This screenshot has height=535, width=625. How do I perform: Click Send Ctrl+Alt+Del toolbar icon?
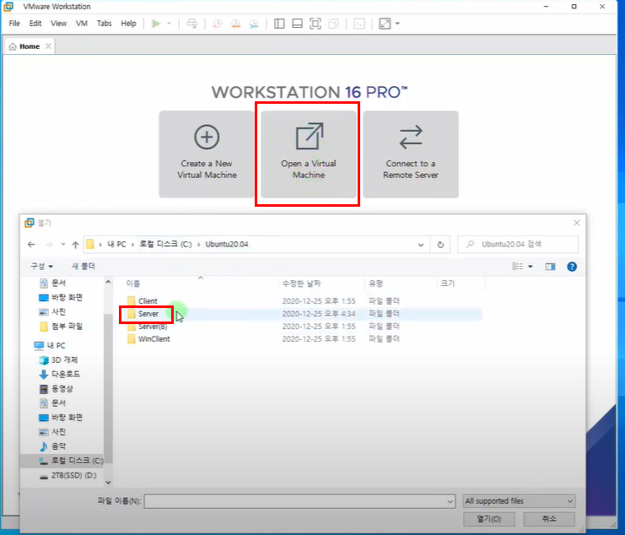pyautogui.click(x=191, y=24)
